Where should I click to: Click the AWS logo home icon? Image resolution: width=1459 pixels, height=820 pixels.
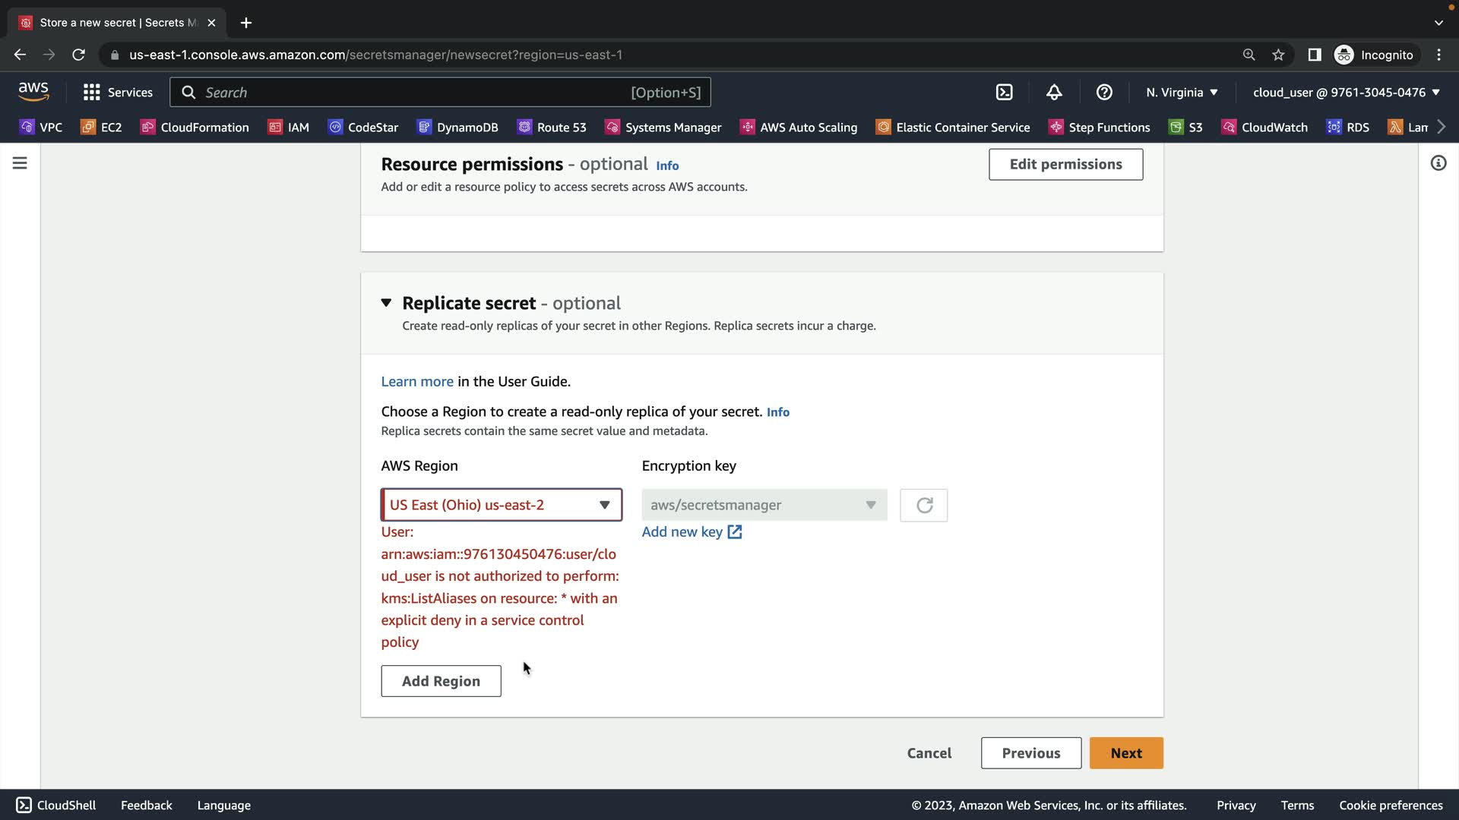pos(33,91)
